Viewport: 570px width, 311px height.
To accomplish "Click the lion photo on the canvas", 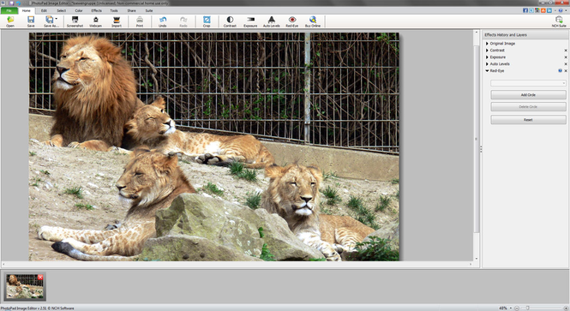I will pyautogui.click(x=214, y=147).
